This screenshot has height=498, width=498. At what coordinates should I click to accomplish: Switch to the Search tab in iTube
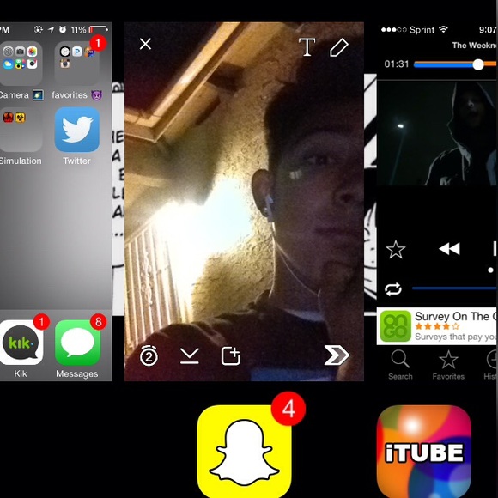coord(400,365)
